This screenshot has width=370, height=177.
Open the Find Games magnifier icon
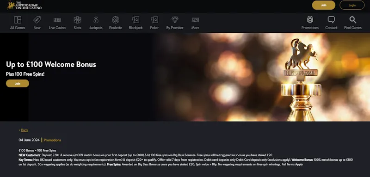pos(353,20)
